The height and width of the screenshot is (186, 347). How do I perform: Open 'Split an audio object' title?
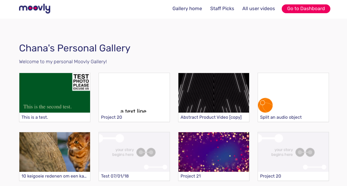point(281,117)
